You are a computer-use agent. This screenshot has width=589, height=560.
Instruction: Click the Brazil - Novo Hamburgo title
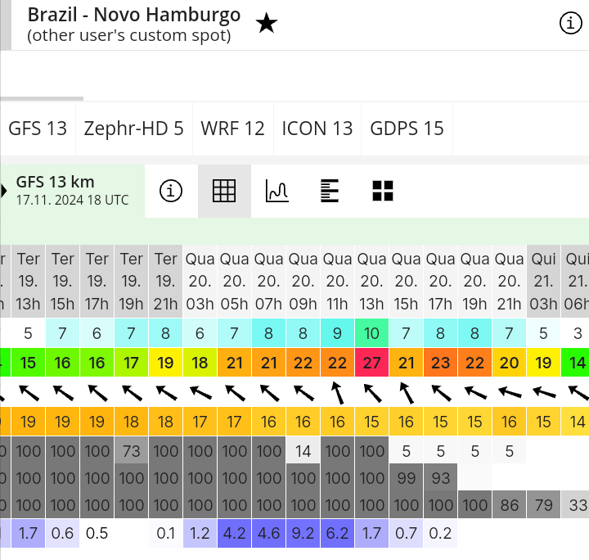134,15
